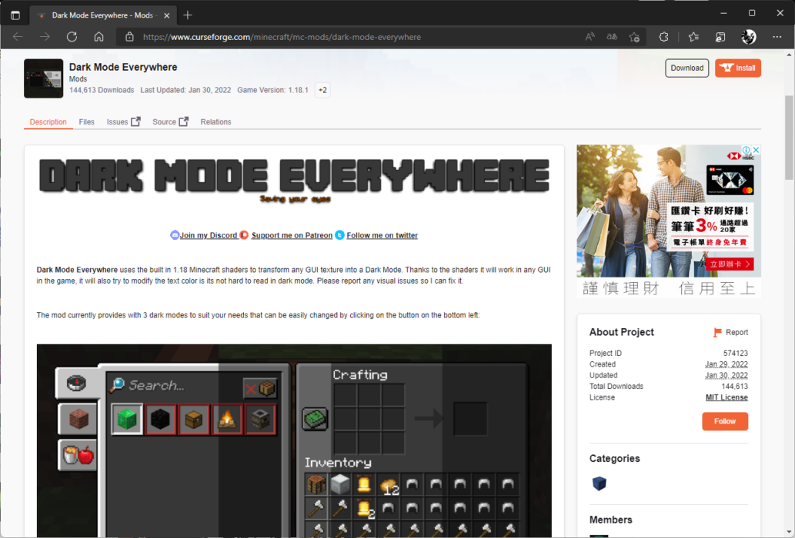Add this page to favorites
The height and width of the screenshot is (538, 795).
tap(634, 37)
